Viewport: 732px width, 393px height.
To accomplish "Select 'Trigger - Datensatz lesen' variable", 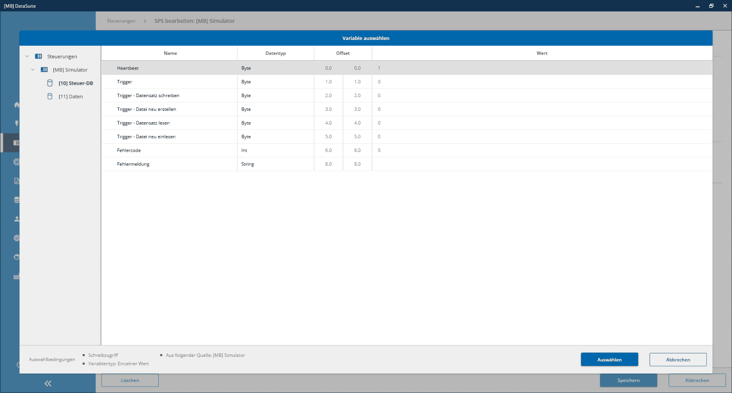I will [x=407, y=123].
